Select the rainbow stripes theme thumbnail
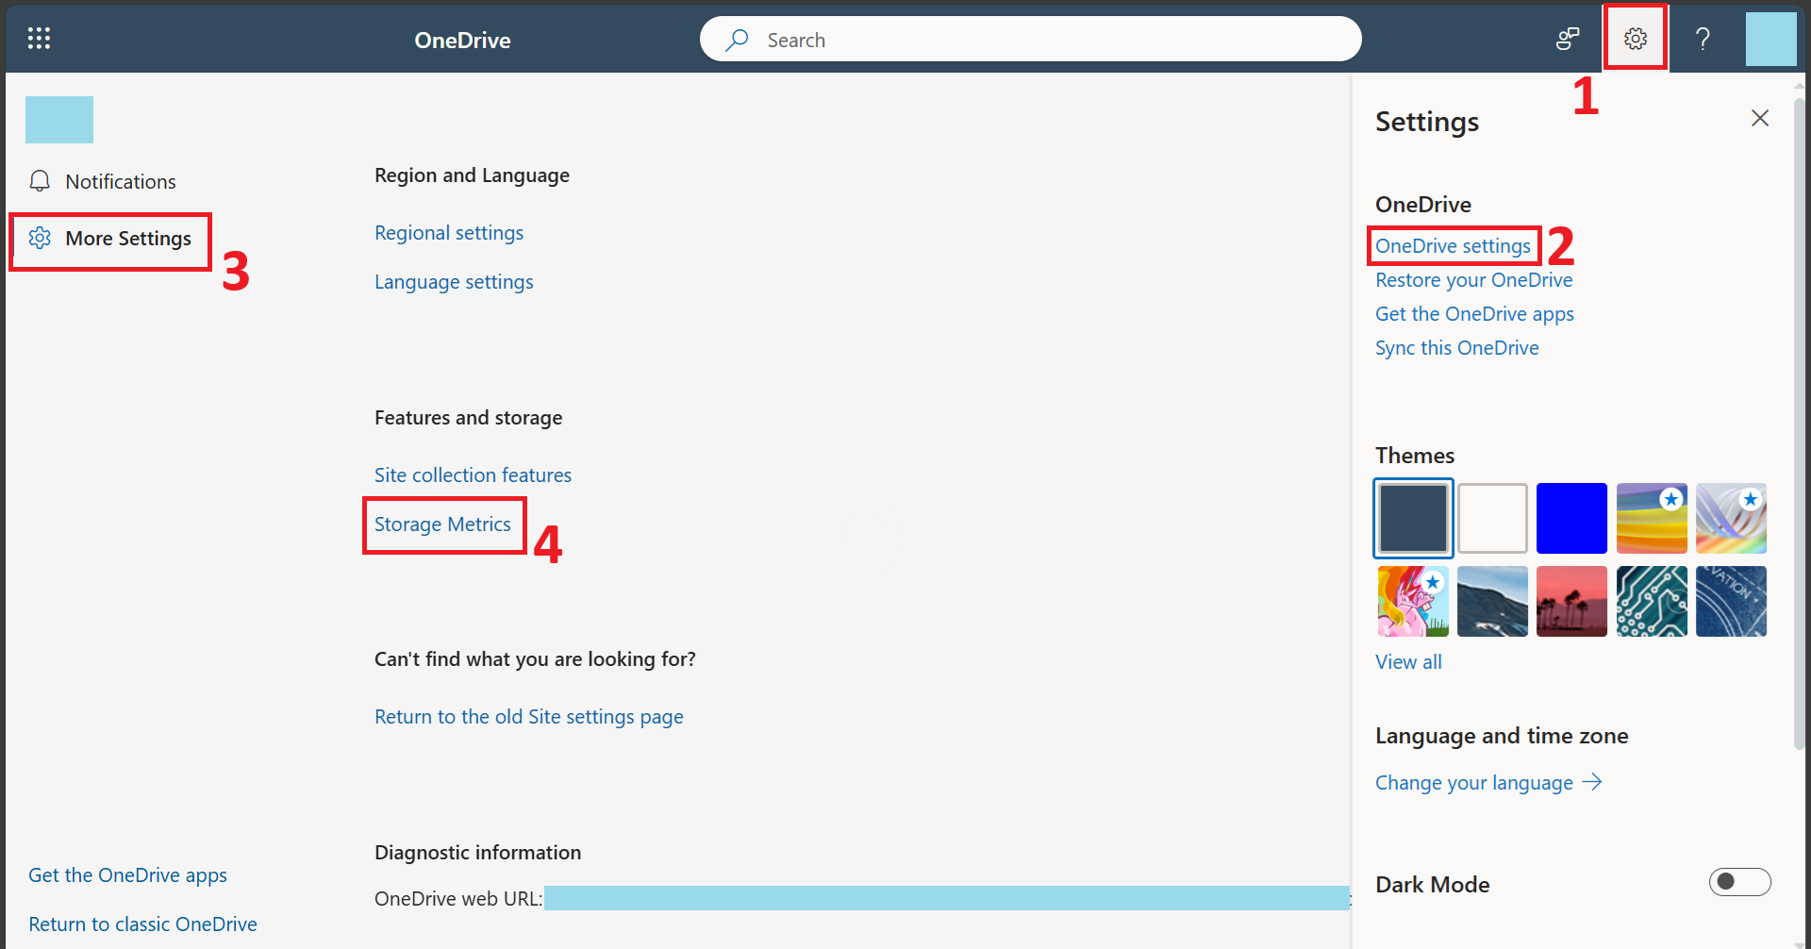 tap(1652, 519)
